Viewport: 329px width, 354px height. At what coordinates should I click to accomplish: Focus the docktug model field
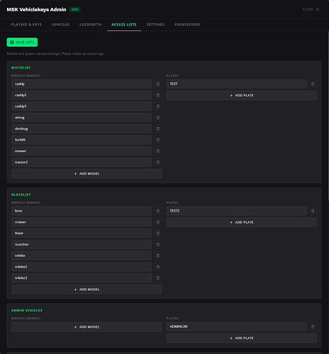point(82,129)
